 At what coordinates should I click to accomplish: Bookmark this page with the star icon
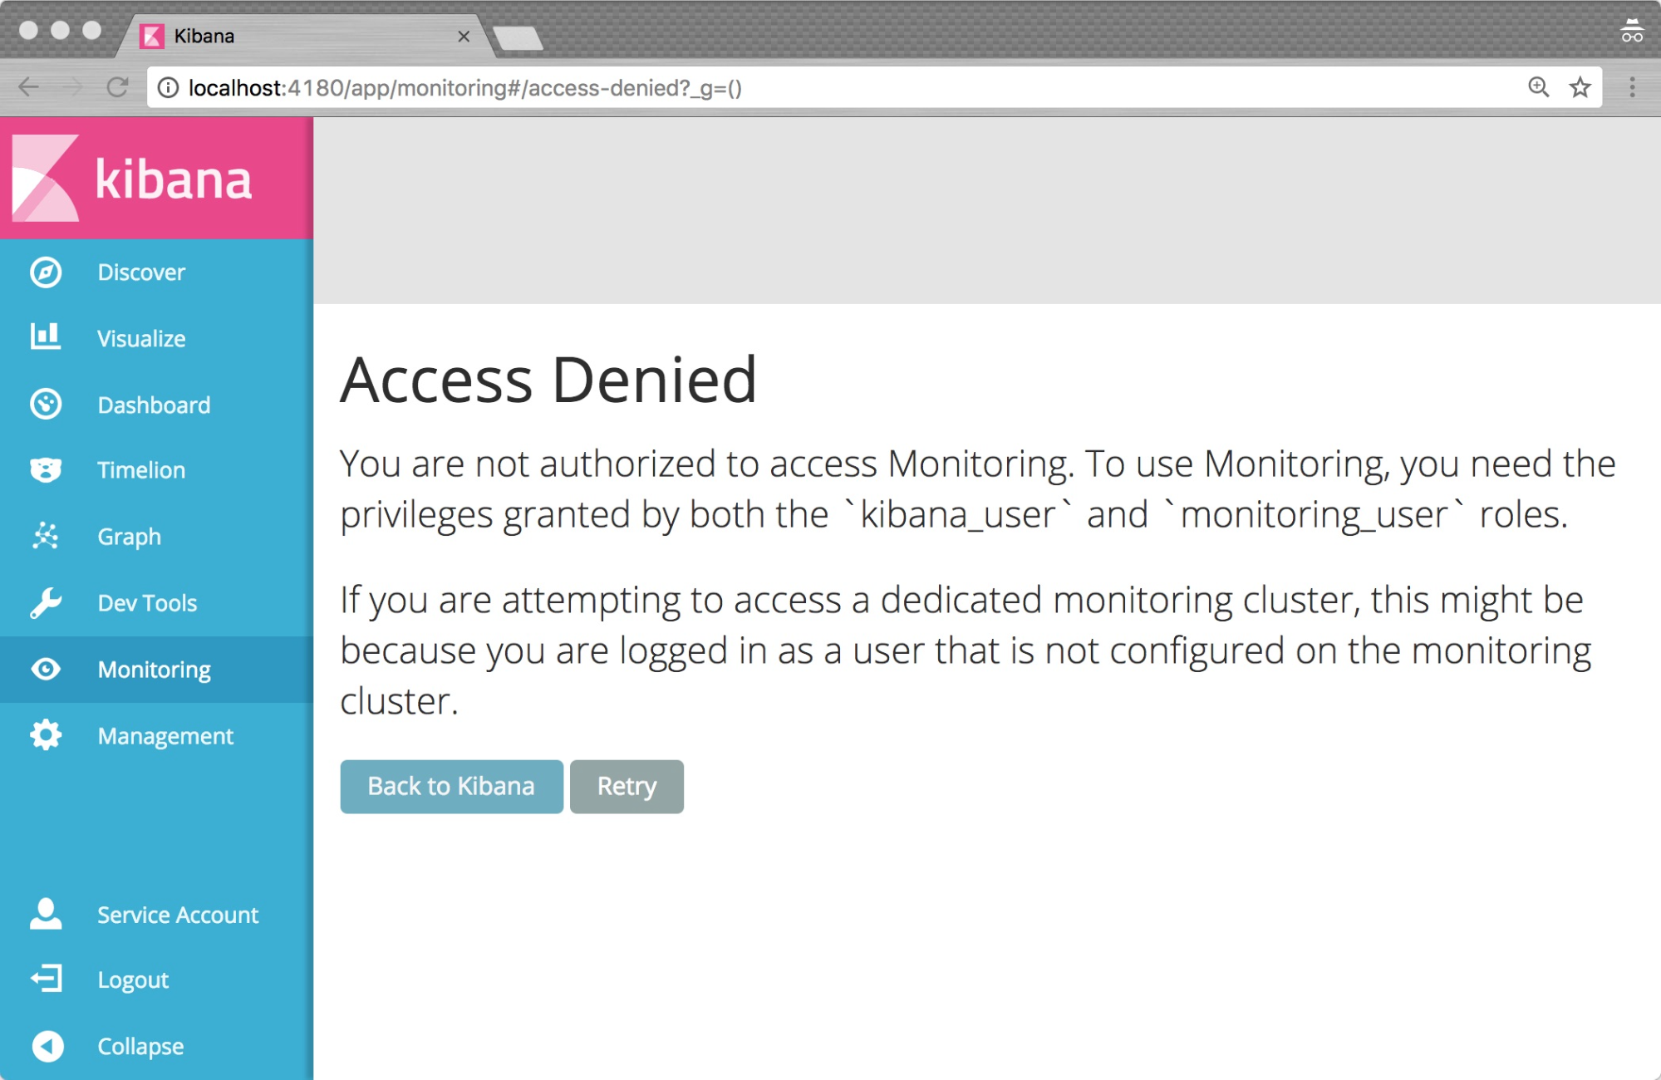pyautogui.click(x=1580, y=87)
